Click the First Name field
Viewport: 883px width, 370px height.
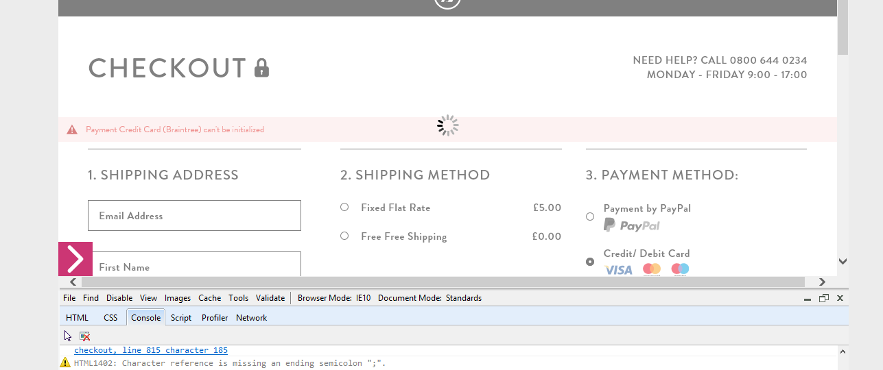pyautogui.click(x=194, y=264)
